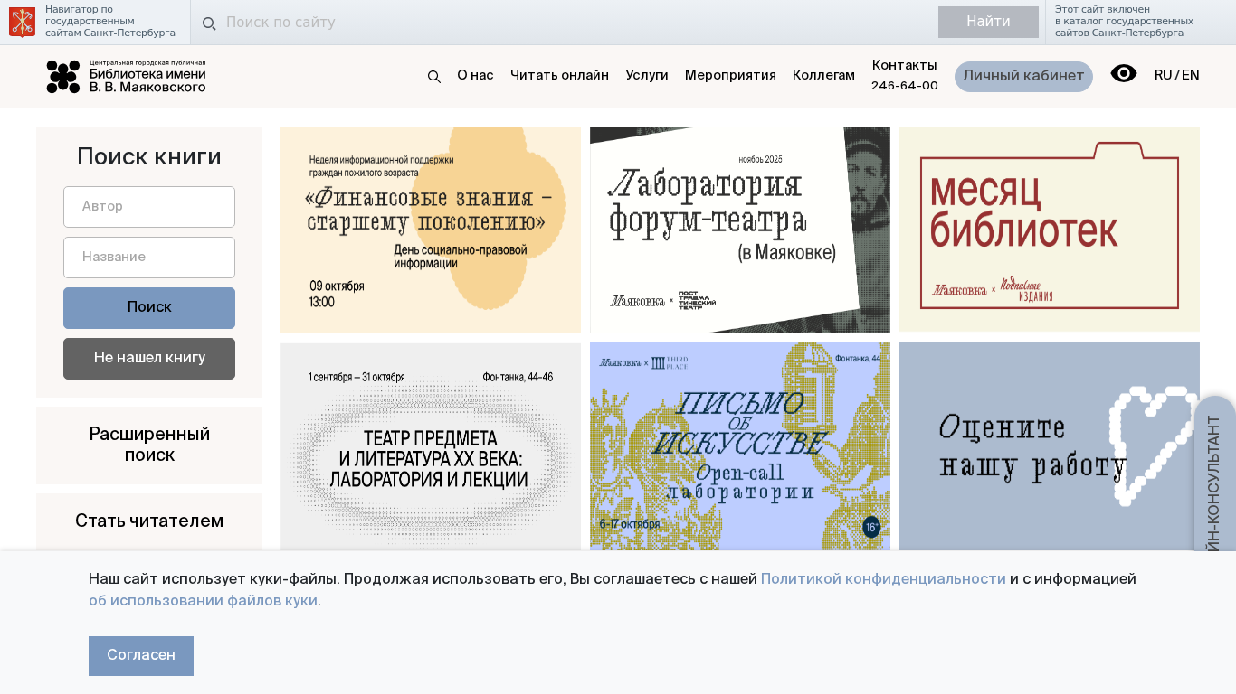1236x694 pixels.
Task: Expand the Услуги menu
Action: [x=646, y=76]
